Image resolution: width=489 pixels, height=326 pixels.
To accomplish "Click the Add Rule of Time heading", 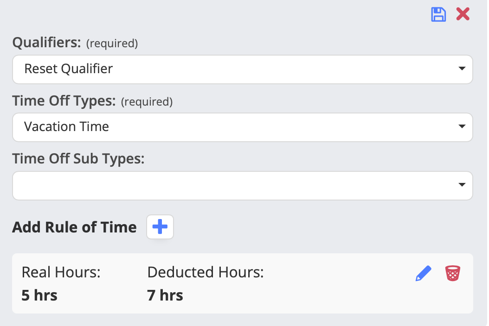I will 74,227.
